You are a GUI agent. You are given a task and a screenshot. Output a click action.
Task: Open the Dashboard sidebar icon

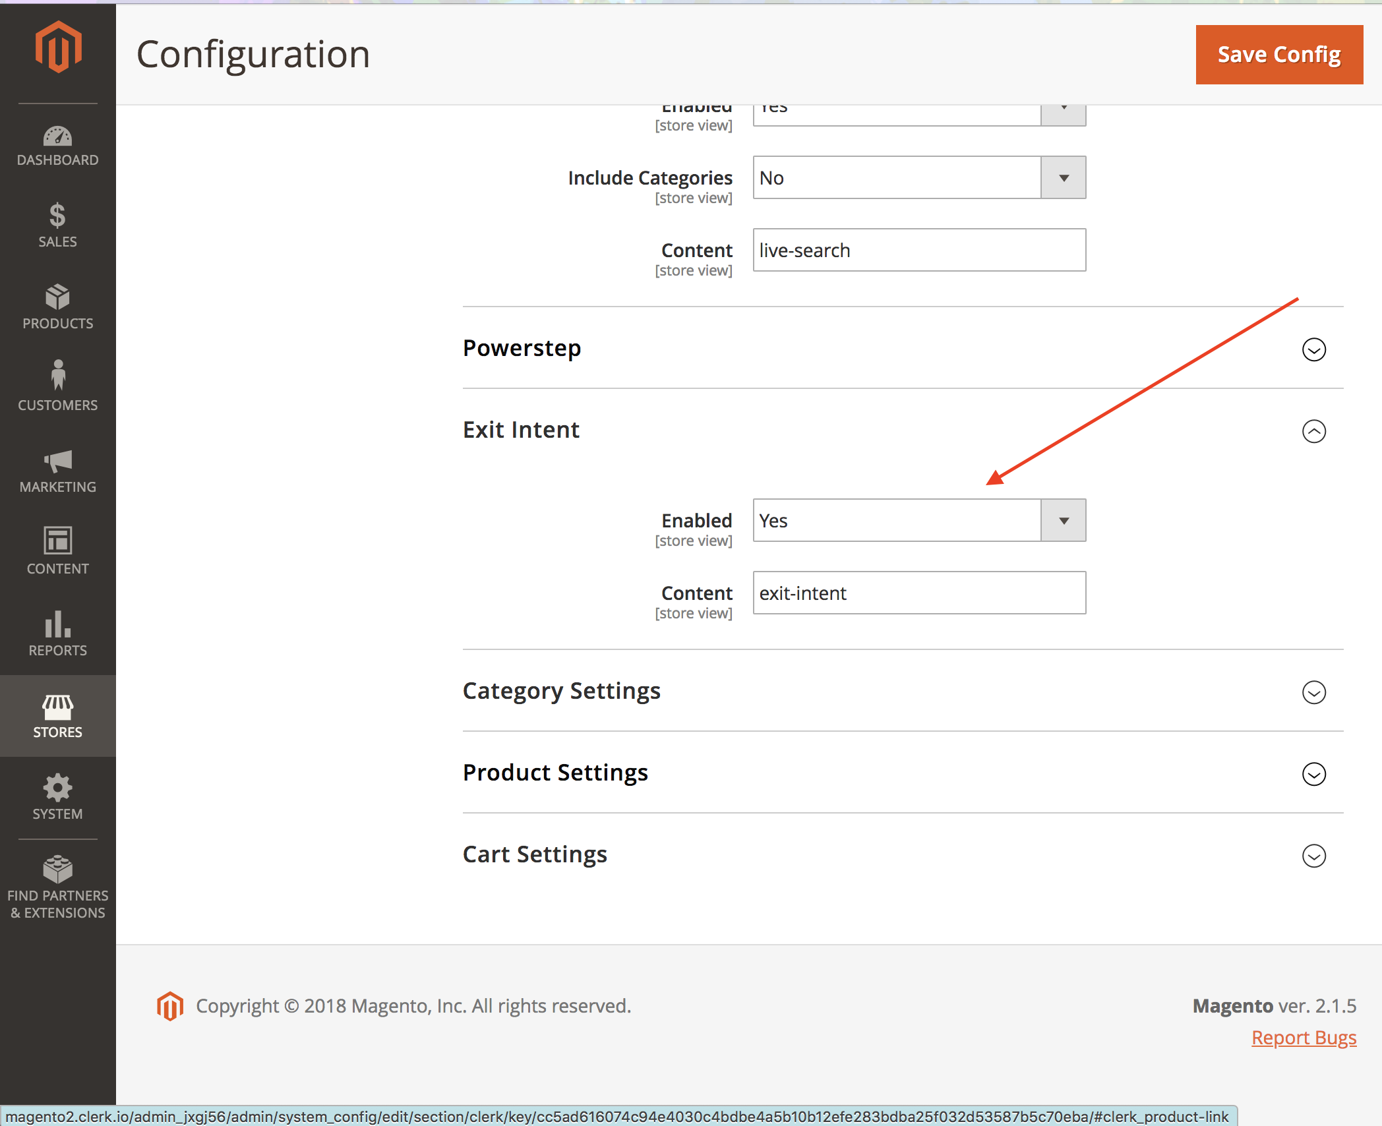58,146
